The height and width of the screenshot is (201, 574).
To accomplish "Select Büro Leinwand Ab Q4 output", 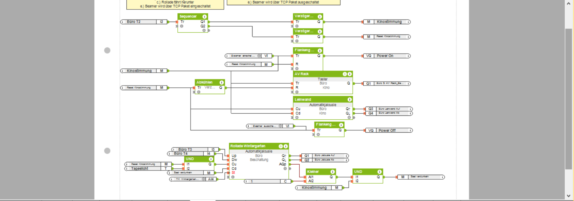I will [389, 113].
